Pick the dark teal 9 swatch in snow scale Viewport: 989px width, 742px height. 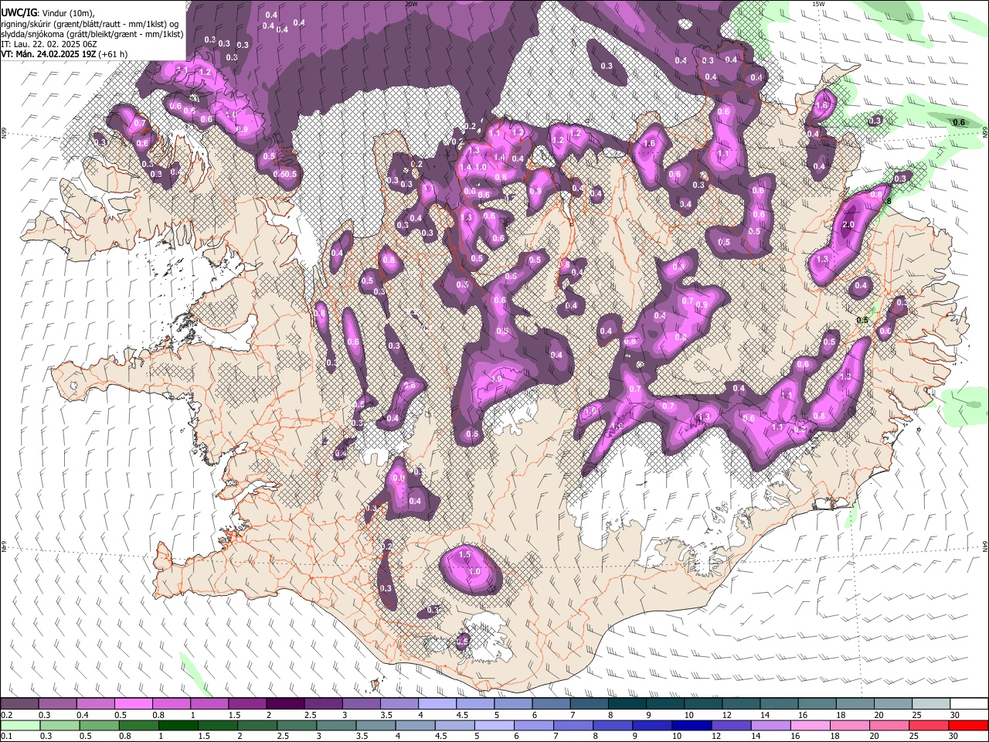tap(665, 704)
